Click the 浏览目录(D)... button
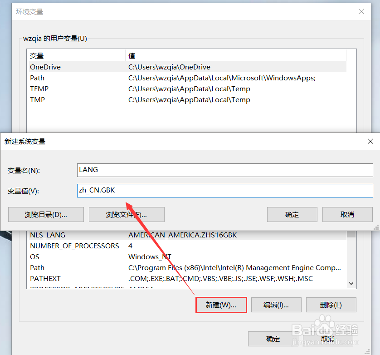The image size is (380, 355). (x=45, y=214)
